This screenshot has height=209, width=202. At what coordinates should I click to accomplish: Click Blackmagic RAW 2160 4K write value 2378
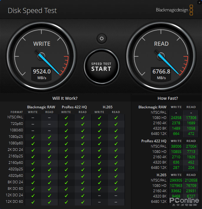click(x=176, y=123)
